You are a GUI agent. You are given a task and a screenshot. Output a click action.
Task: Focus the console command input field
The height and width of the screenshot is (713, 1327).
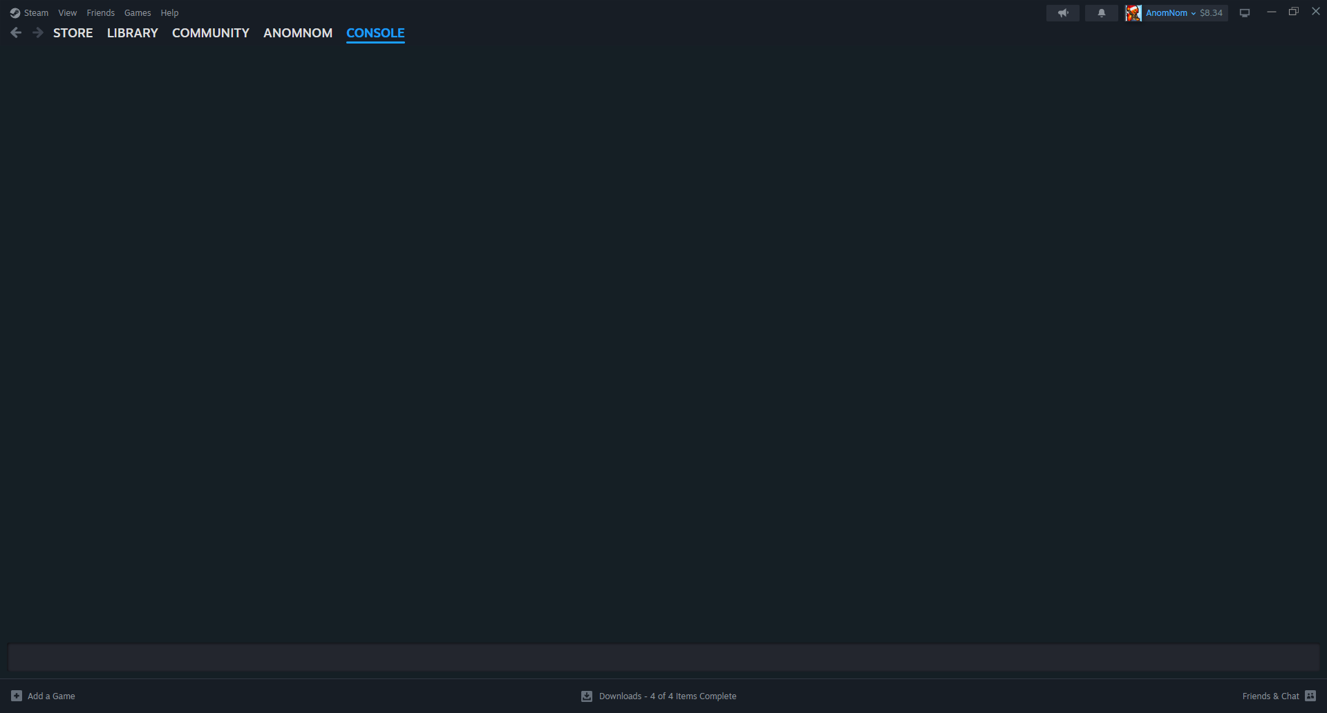[x=663, y=658]
